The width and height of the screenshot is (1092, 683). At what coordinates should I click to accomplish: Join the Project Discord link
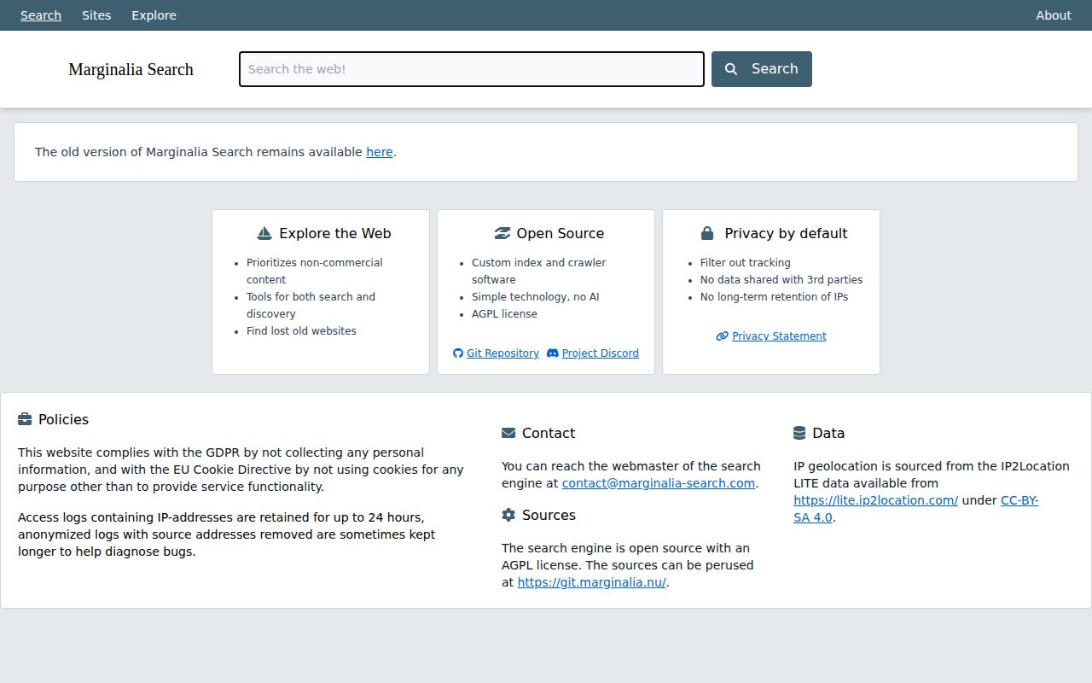coord(600,353)
